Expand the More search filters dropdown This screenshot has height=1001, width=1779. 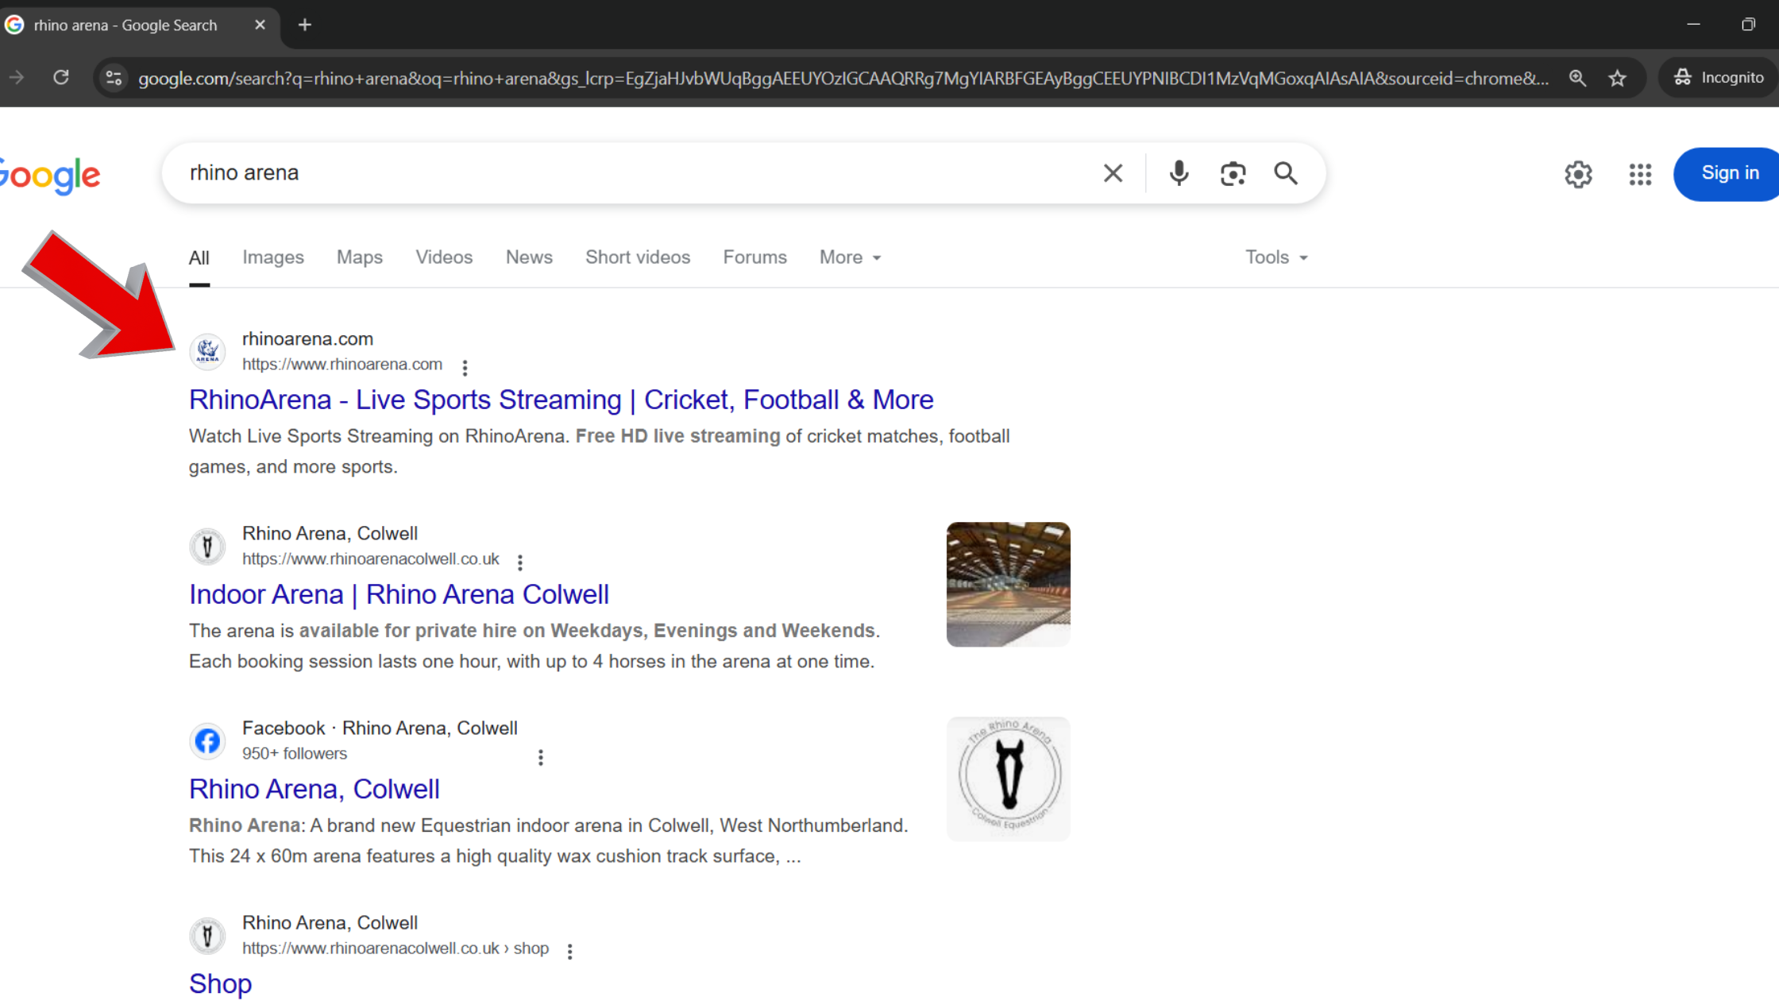(851, 257)
